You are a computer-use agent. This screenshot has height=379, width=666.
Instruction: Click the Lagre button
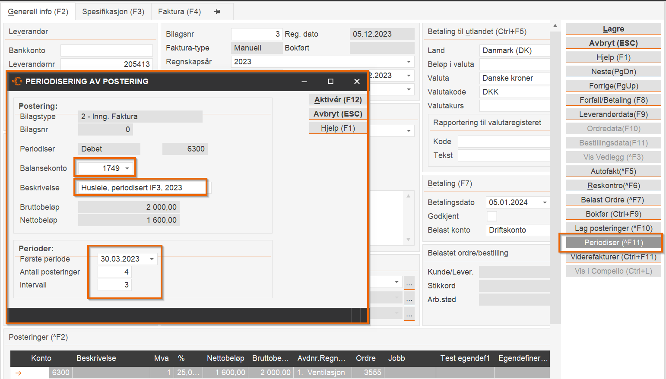[x=613, y=29]
